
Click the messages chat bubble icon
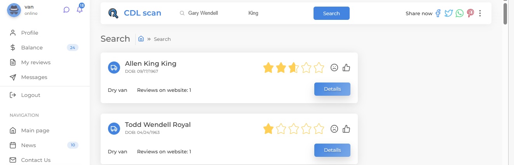66,10
